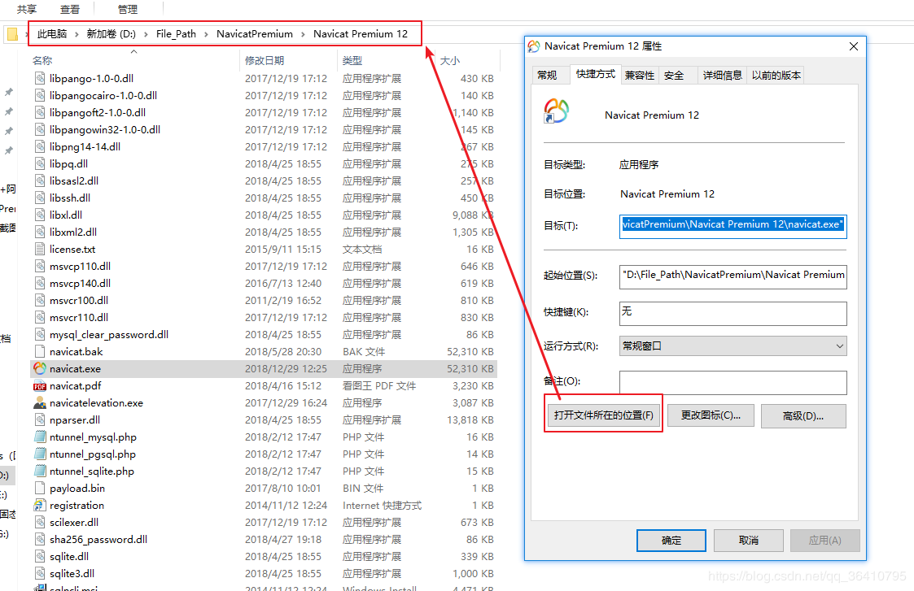Click the ntunnel_mysql.php file icon

(40, 437)
